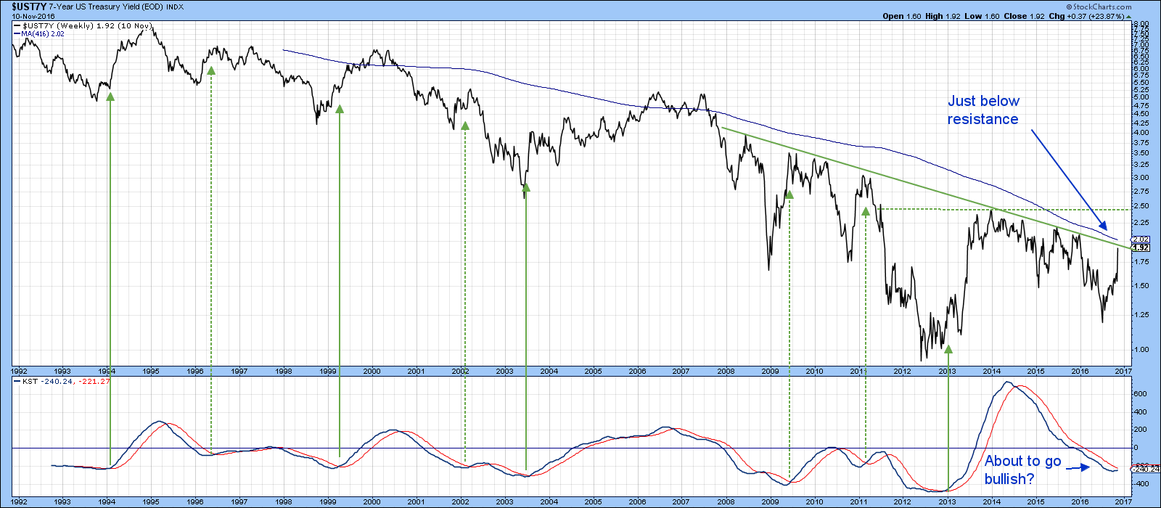Click the 600 label on the KST axis

pos(1141,394)
